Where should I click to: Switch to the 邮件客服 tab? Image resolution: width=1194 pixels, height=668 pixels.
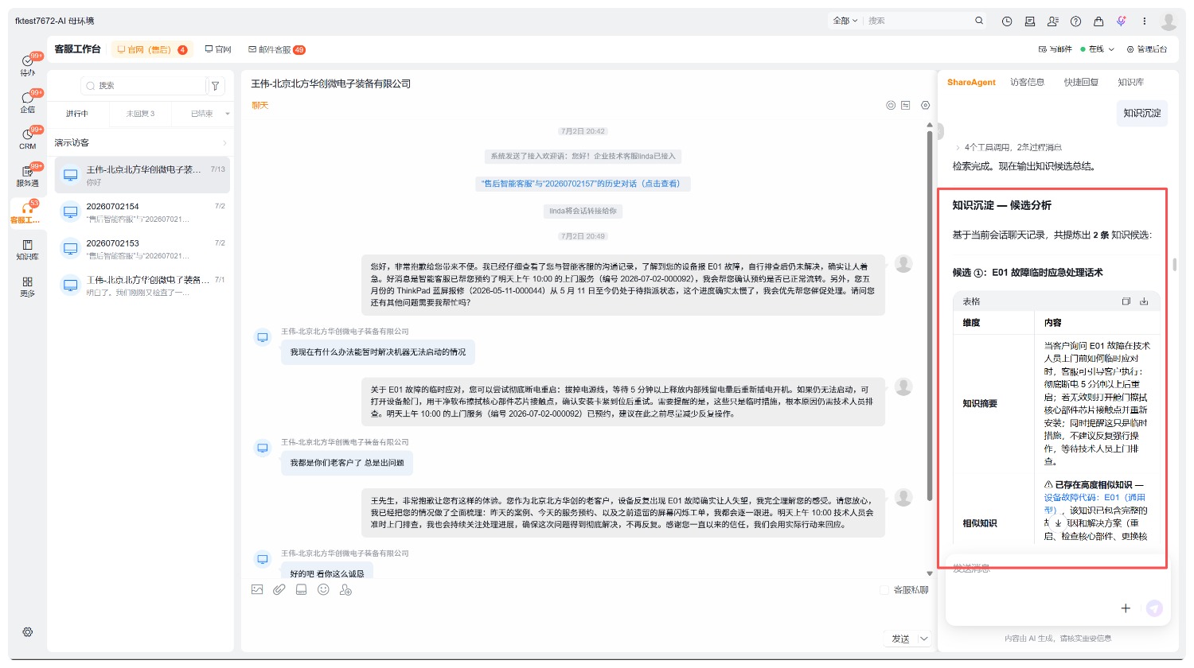click(277, 49)
